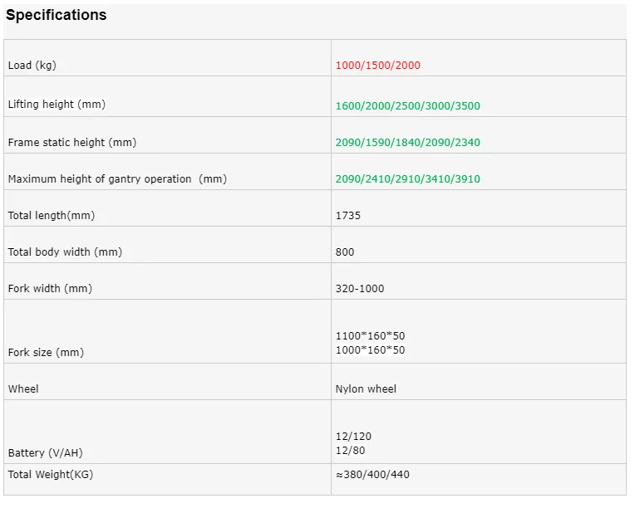Click the 2090/2410/2910/3410/3910 gantry height value
The height and width of the screenshot is (508, 635).
point(407,179)
